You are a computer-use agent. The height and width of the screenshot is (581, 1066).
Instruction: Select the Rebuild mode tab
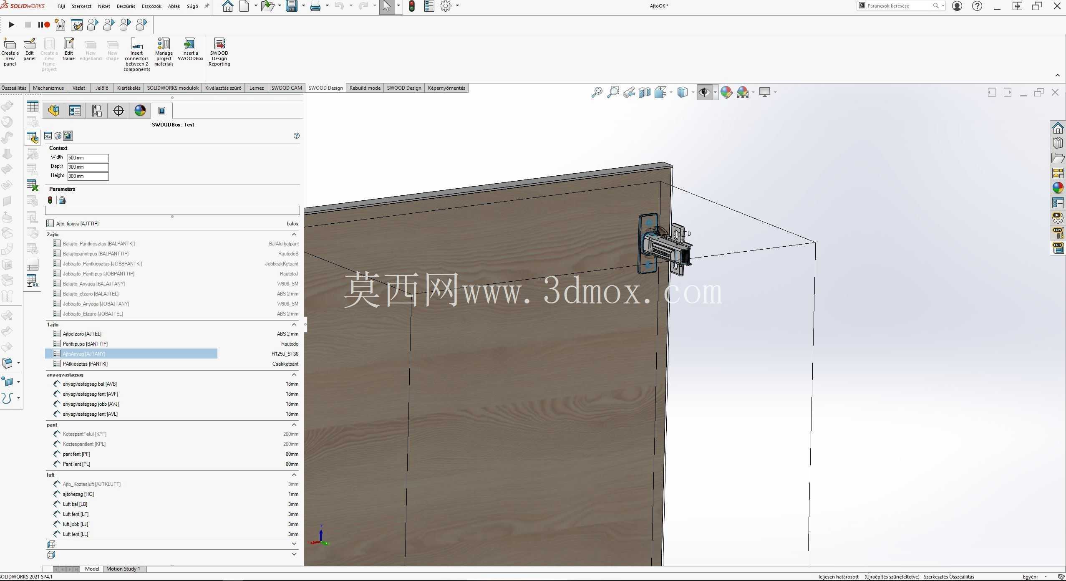pos(365,88)
